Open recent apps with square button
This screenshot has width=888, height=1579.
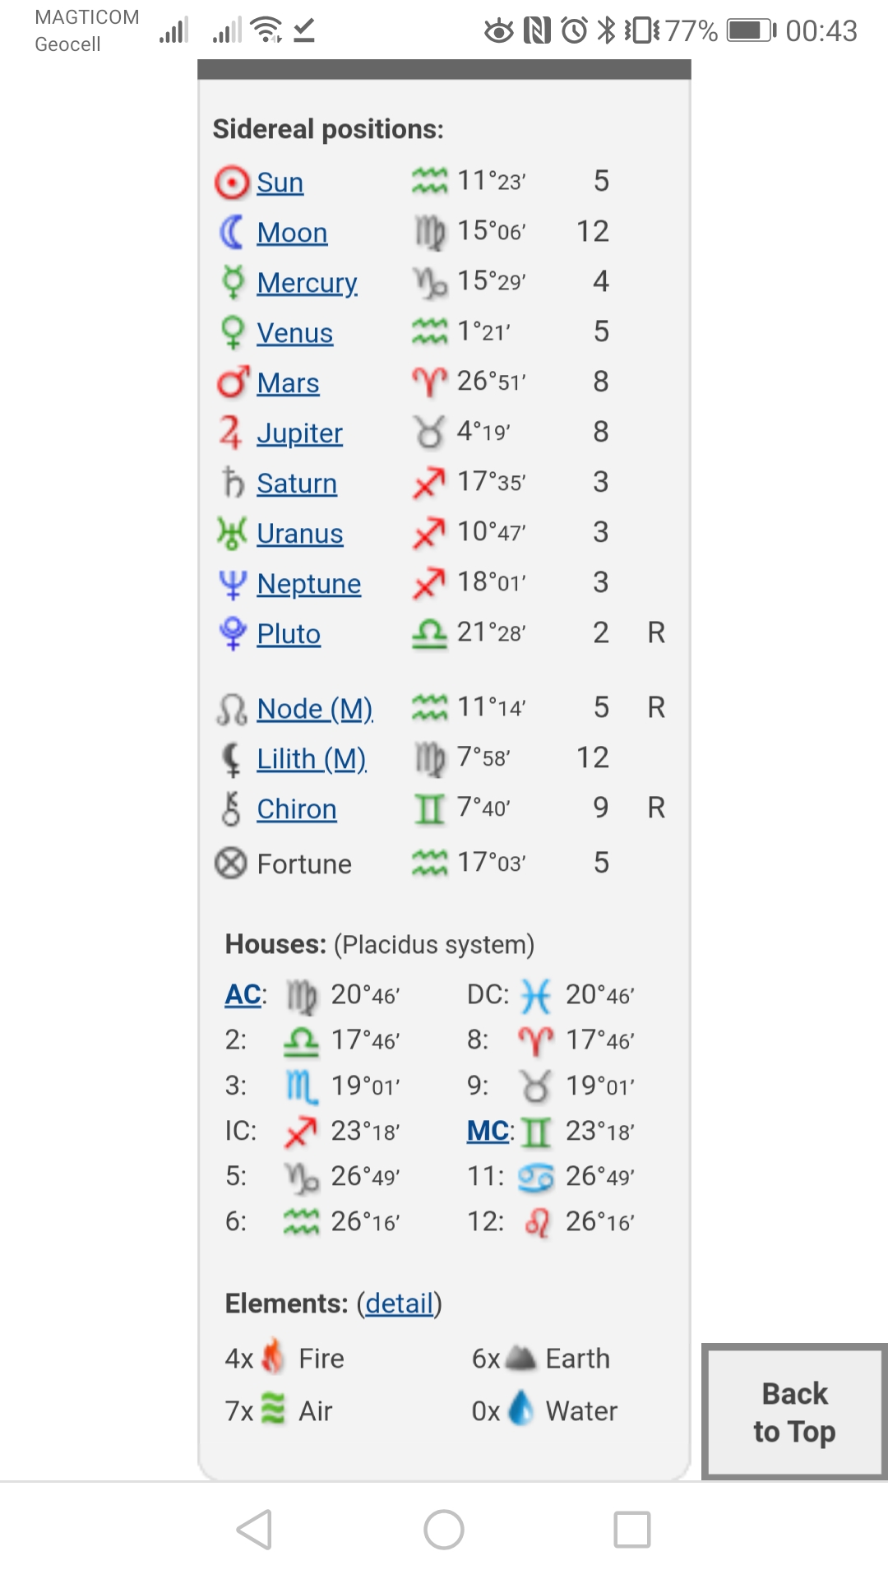click(x=632, y=1530)
